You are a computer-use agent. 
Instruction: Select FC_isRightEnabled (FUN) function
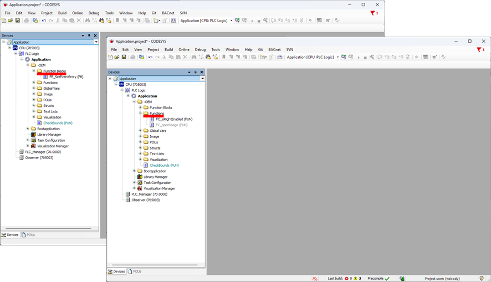173,119
